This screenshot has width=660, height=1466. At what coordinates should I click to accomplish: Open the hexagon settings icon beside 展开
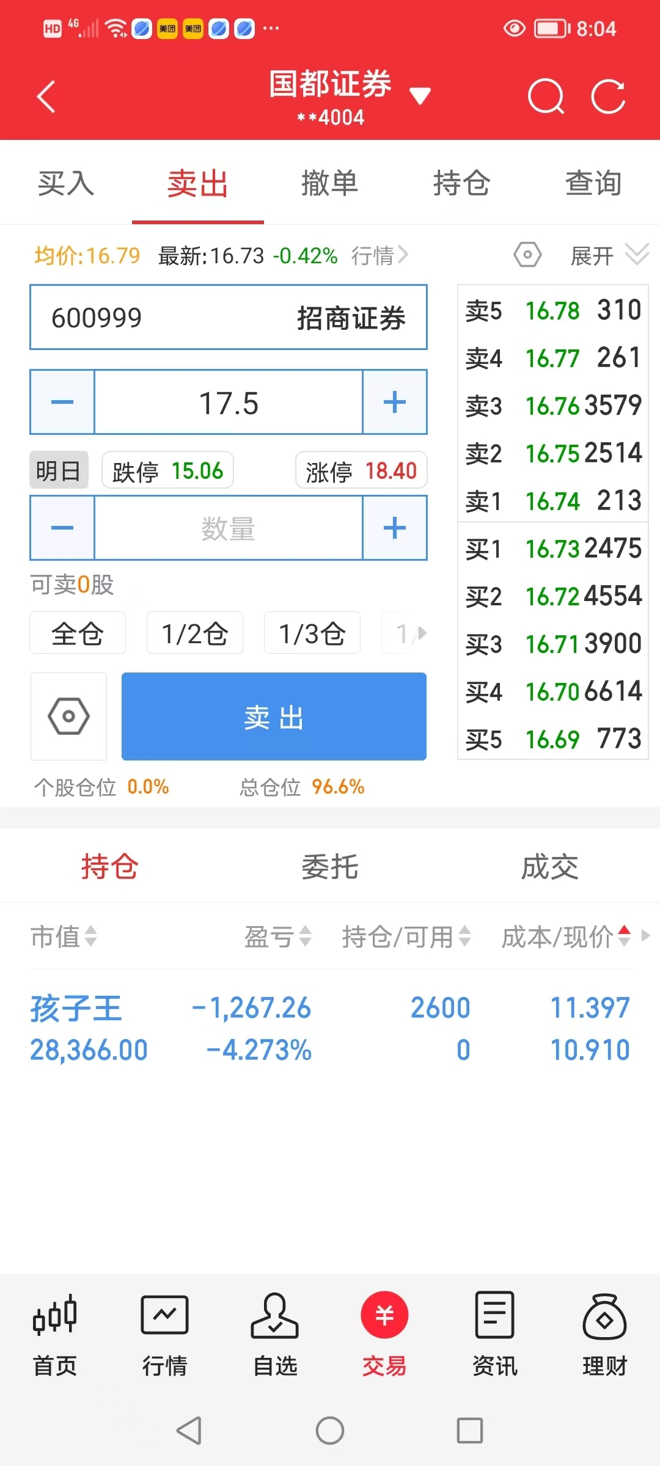pyautogui.click(x=527, y=255)
